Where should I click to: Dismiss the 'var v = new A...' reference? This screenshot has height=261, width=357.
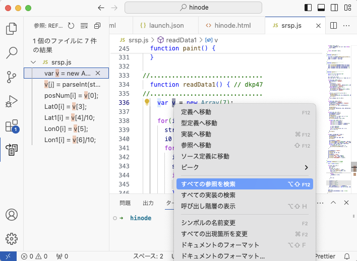pyautogui.click(x=98, y=73)
